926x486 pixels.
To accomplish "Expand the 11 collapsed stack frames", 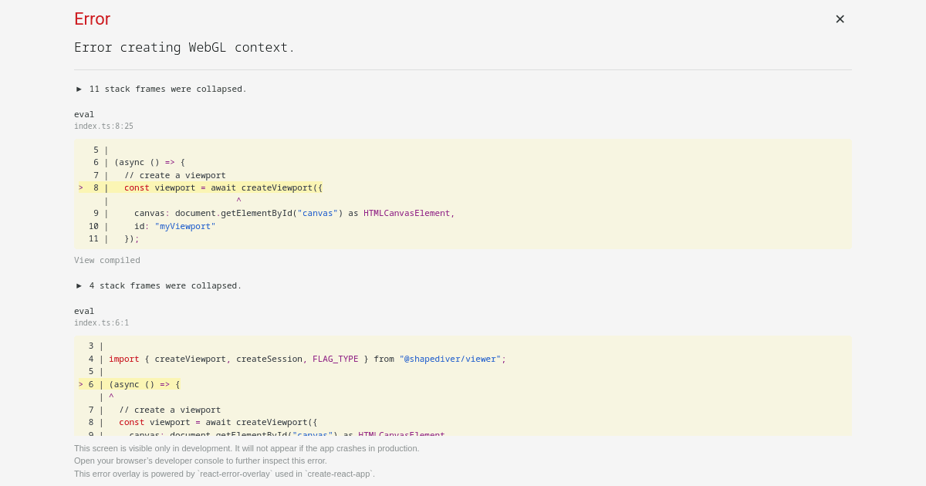I will point(162,89).
